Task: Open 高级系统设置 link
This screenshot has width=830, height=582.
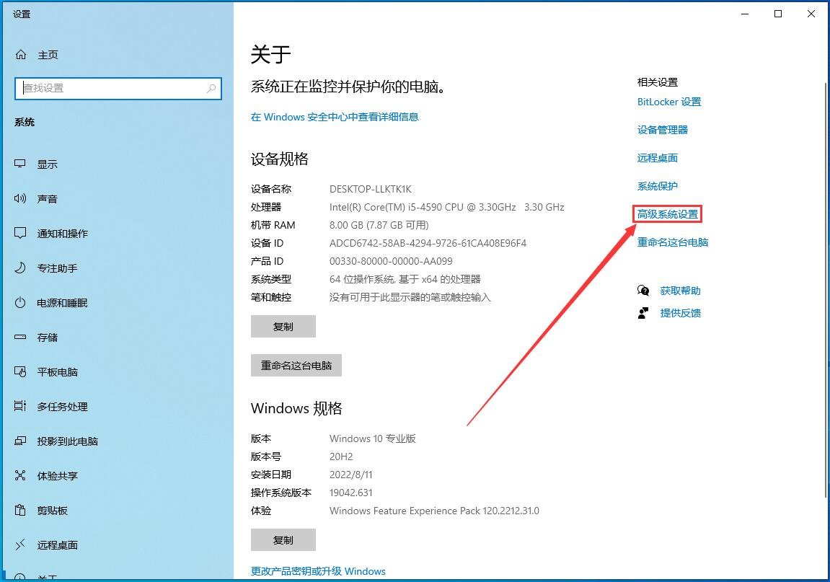Action: [x=668, y=214]
